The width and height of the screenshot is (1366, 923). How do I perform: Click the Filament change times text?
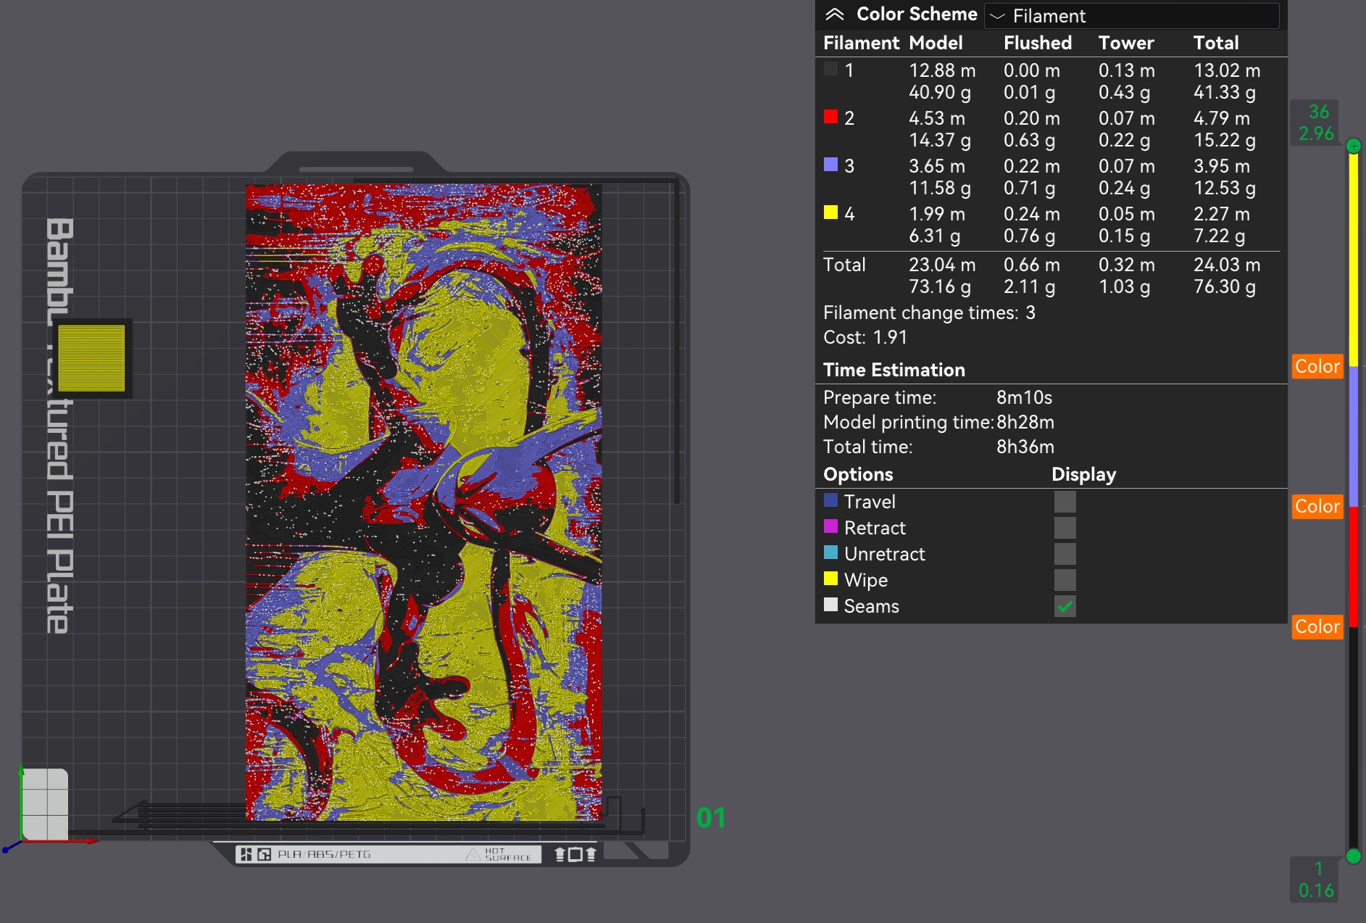click(929, 313)
